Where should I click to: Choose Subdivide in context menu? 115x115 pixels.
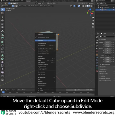click(x=45, y=41)
